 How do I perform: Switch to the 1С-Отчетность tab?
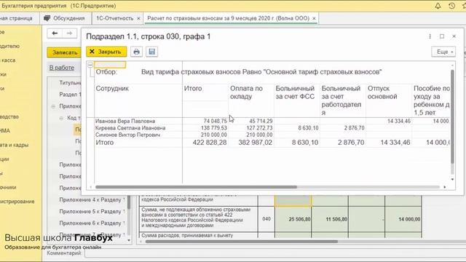tap(115, 18)
